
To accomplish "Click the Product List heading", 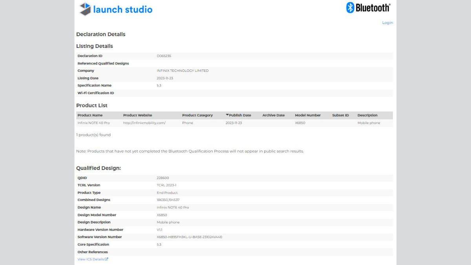I will coord(92,106).
